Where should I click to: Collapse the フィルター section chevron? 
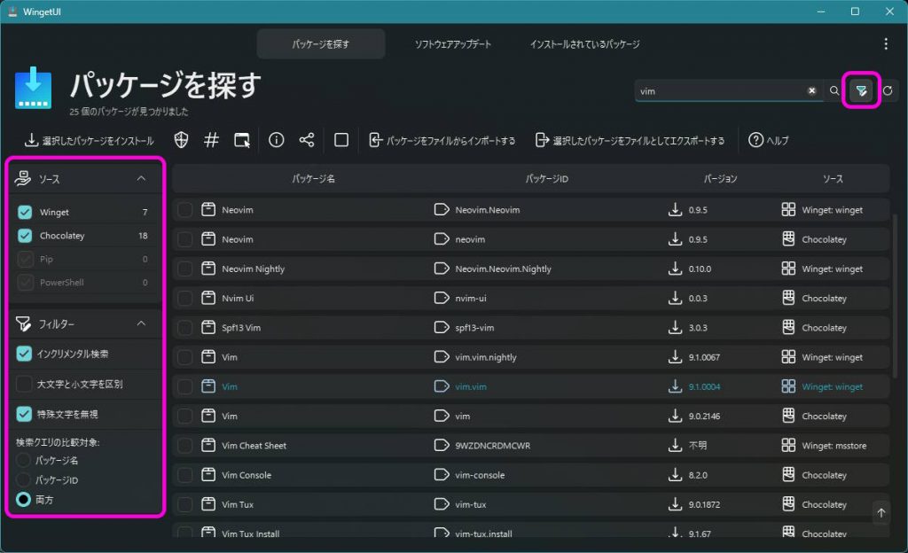pyautogui.click(x=141, y=323)
